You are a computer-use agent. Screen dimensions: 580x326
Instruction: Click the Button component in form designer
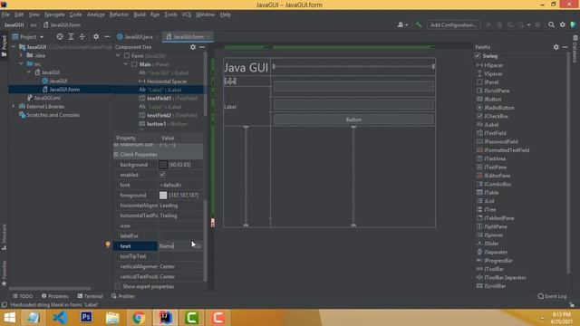click(x=353, y=120)
